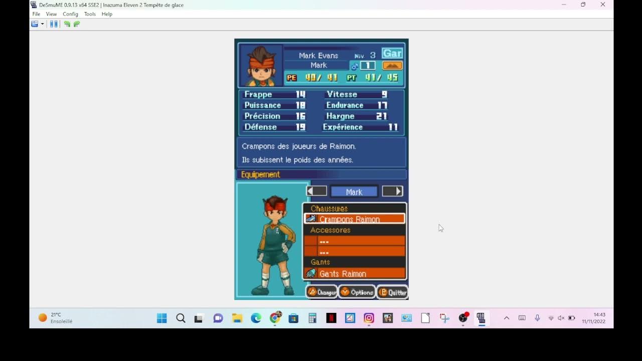Click the Options button

click(357, 292)
